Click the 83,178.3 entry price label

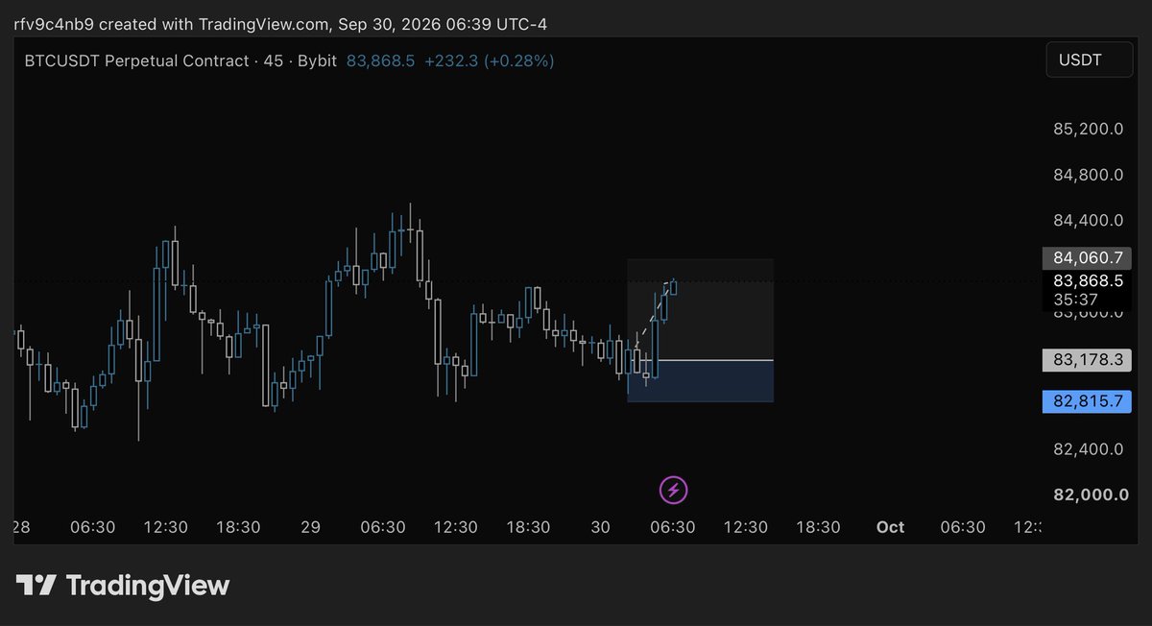pyautogui.click(x=1088, y=360)
